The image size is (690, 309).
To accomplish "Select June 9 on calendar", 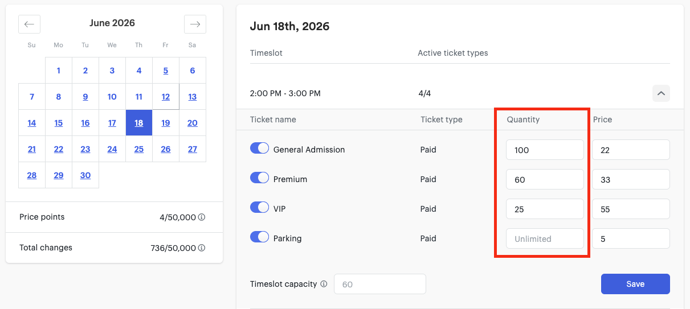I will click(x=85, y=97).
